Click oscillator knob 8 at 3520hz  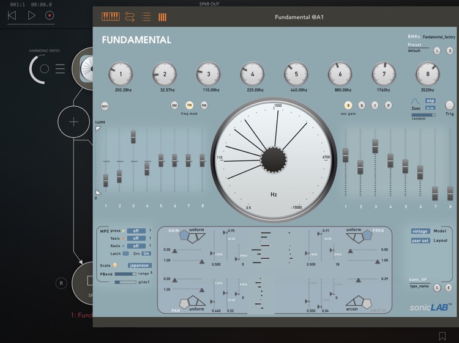point(428,74)
